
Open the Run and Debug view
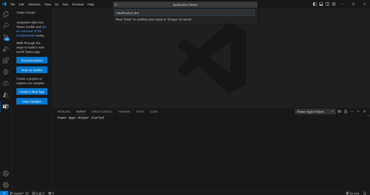click(6, 49)
